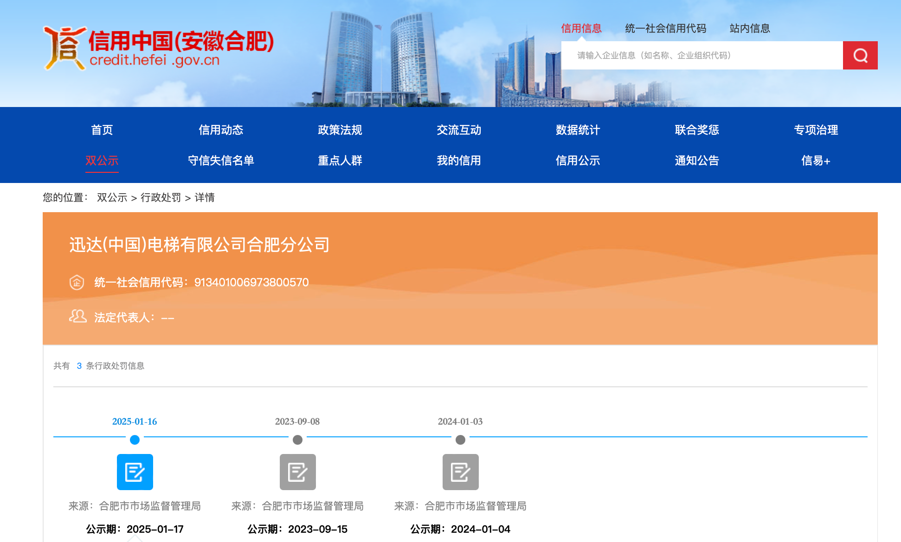This screenshot has width=901, height=542.
Task: Click the legal representative people icon
Action: tap(77, 316)
